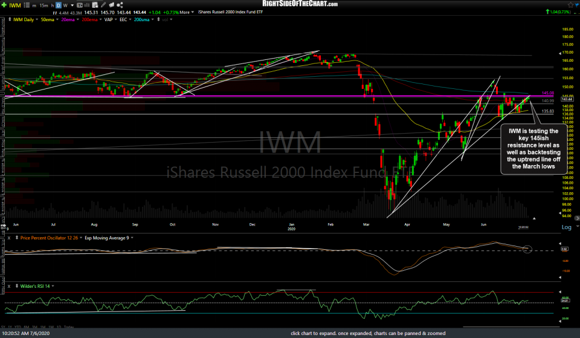
Task: Select the m minute timeframe button
Action: (34, 5)
